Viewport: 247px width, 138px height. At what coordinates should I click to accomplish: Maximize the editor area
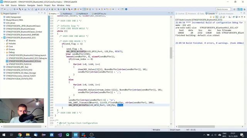pos(172,13)
